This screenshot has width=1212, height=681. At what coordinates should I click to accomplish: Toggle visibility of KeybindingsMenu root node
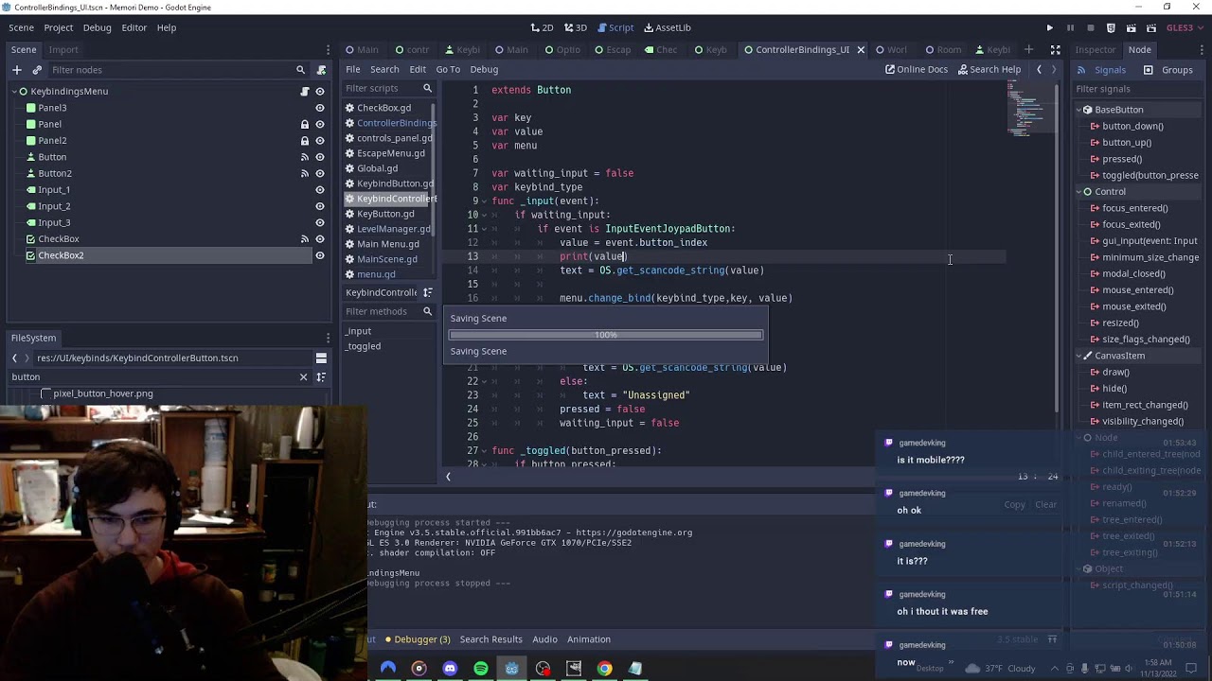tap(320, 91)
